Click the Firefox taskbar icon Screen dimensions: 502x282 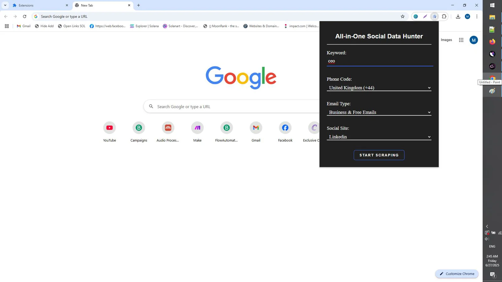(492, 41)
